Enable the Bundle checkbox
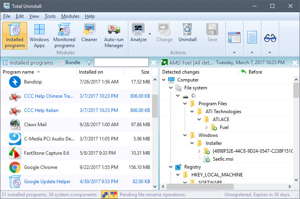This screenshot has height=199, width=300. point(61,63)
